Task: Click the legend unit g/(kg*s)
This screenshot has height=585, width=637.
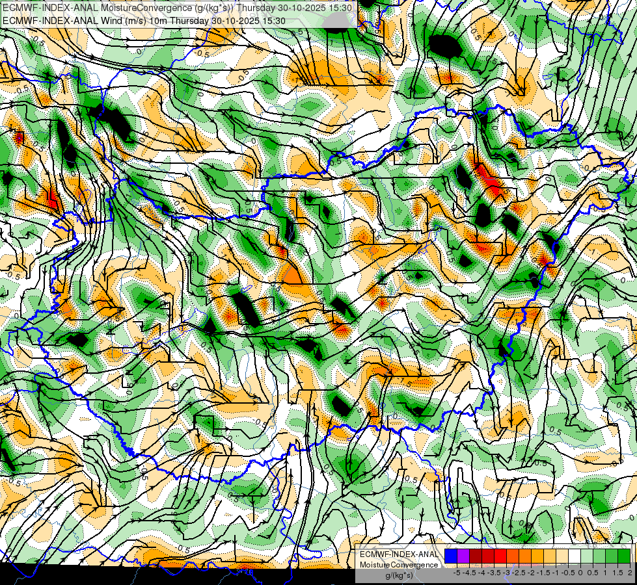Action: pos(399,576)
